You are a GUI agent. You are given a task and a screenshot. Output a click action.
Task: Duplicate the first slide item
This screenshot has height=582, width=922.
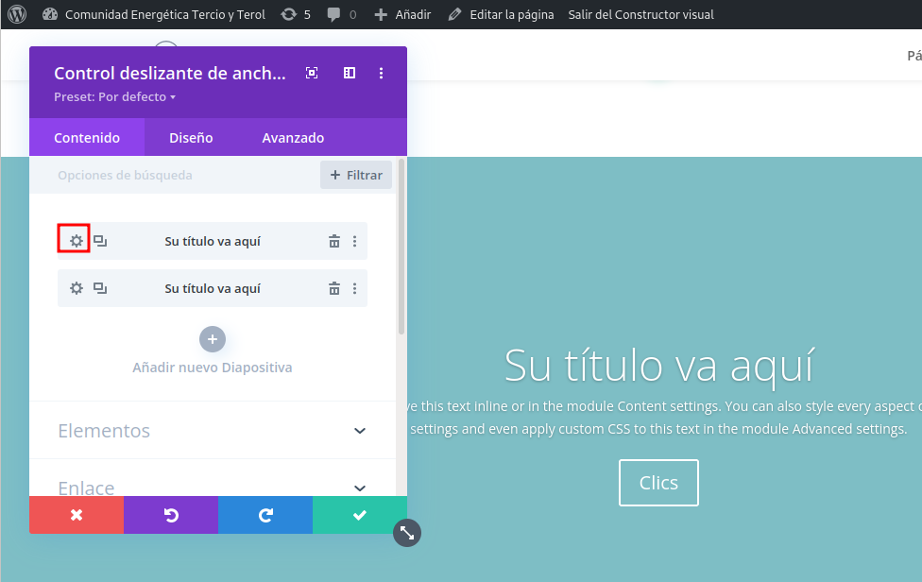(x=100, y=241)
